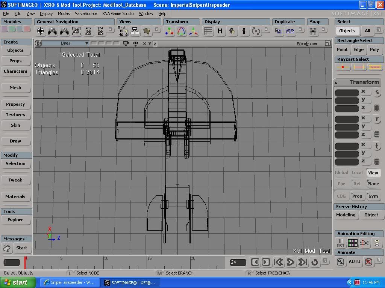
Task: Click the crosshair navigation tool icon
Action: click(41, 31)
